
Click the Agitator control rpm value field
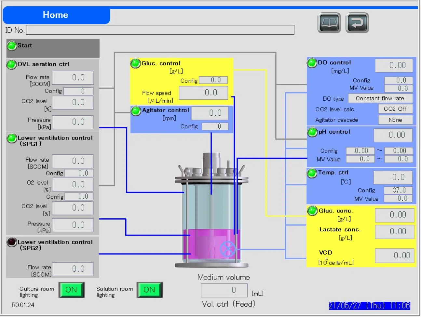tap(210, 113)
